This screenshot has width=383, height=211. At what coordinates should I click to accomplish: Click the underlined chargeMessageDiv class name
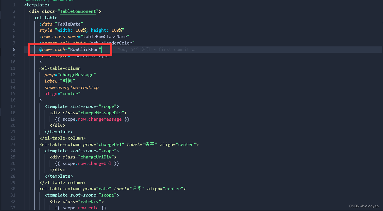pos(101,113)
